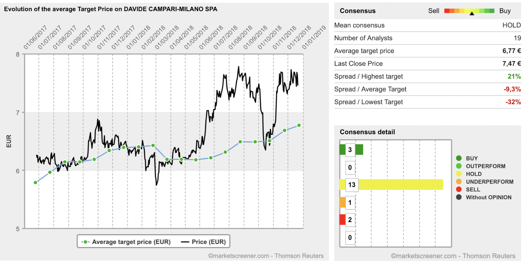Click the last target price point near 6.77

pyautogui.click(x=299, y=125)
